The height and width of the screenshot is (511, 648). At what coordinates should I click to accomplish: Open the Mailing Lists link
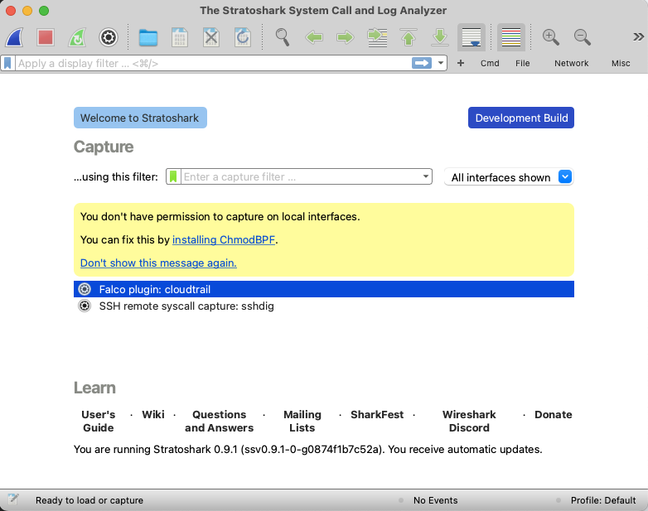coord(302,421)
